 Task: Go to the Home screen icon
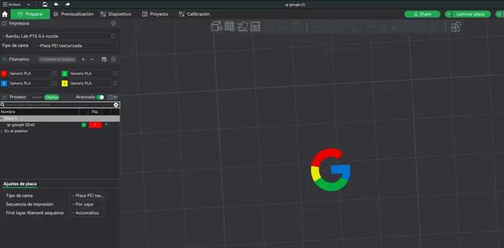pos(5,14)
